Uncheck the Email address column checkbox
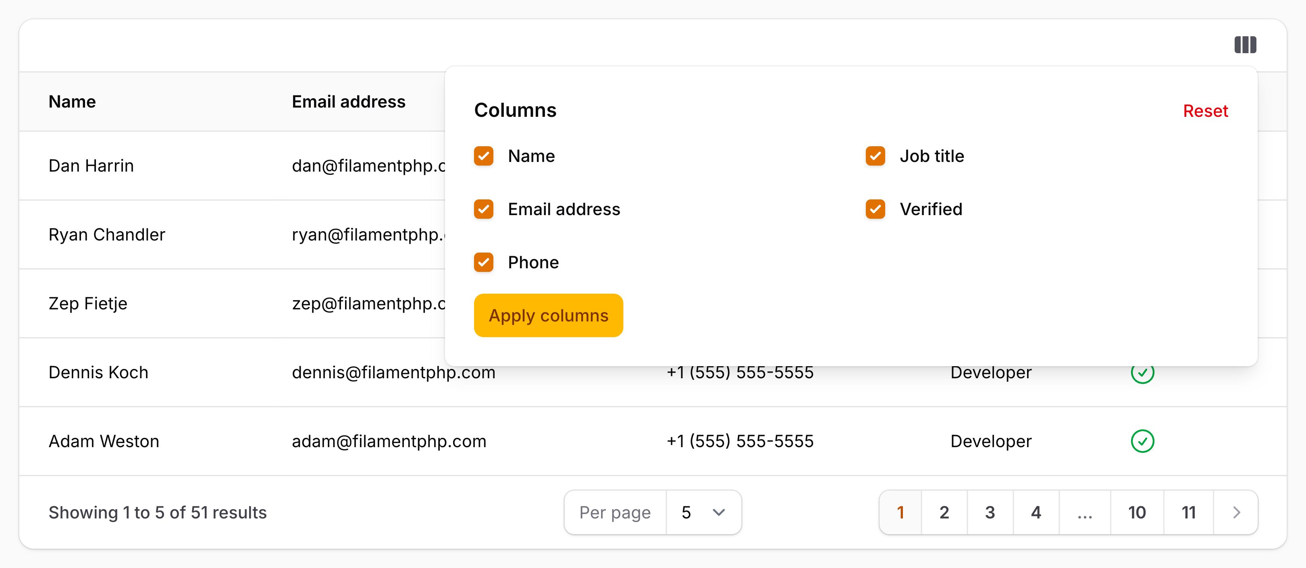1306x568 pixels. click(484, 209)
